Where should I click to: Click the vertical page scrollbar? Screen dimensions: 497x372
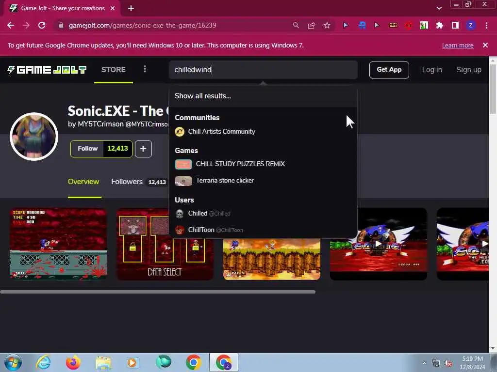point(493,89)
